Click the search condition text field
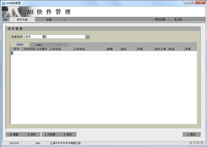 66,37
